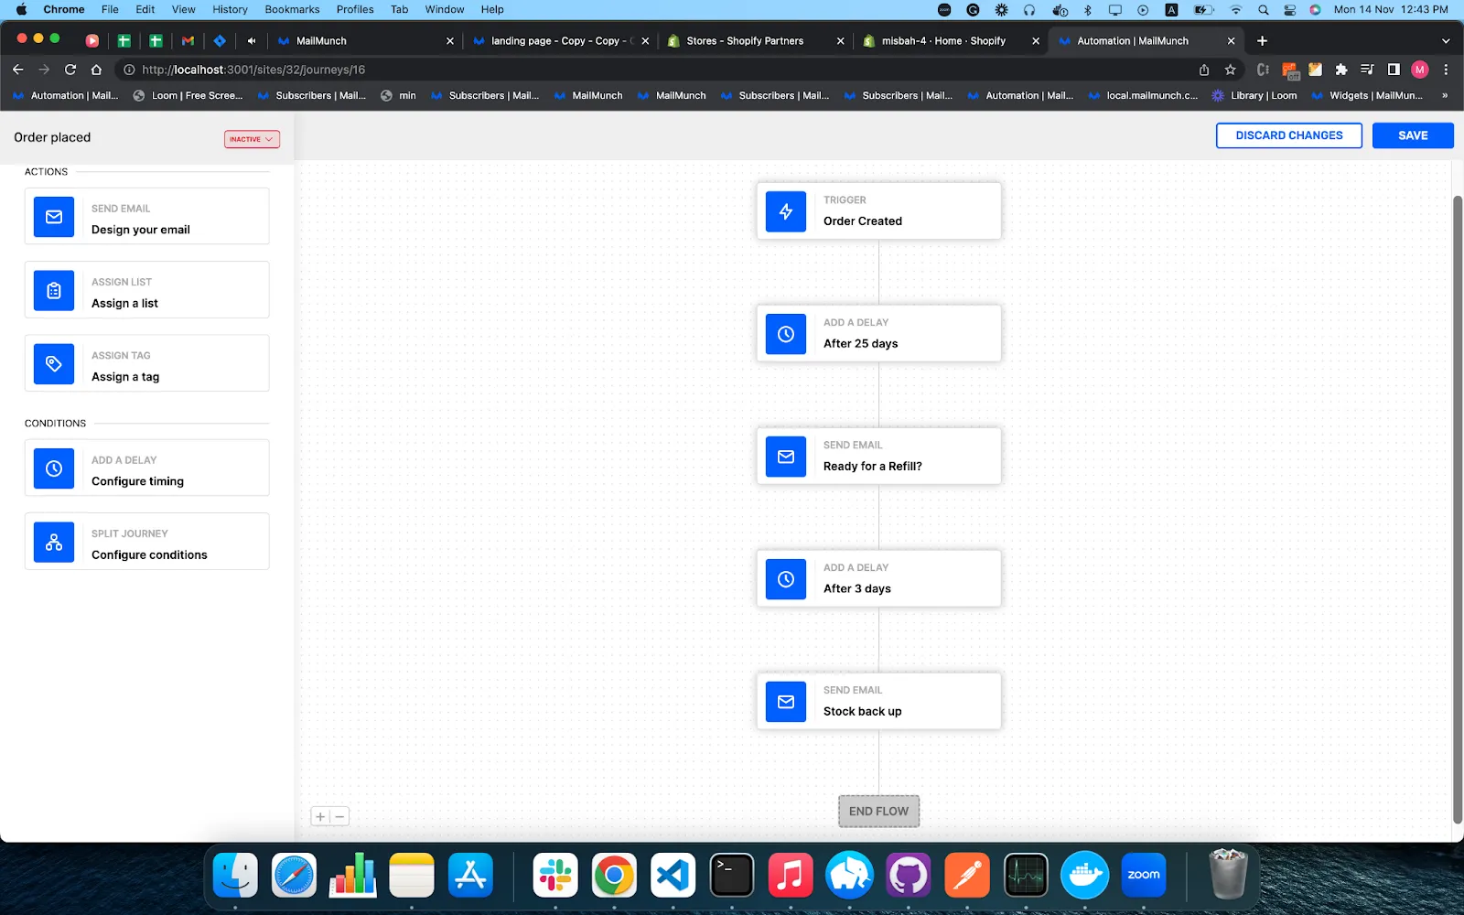The image size is (1464, 915).
Task: Zoom out the canvas with minus button
Action: (339, 816)
